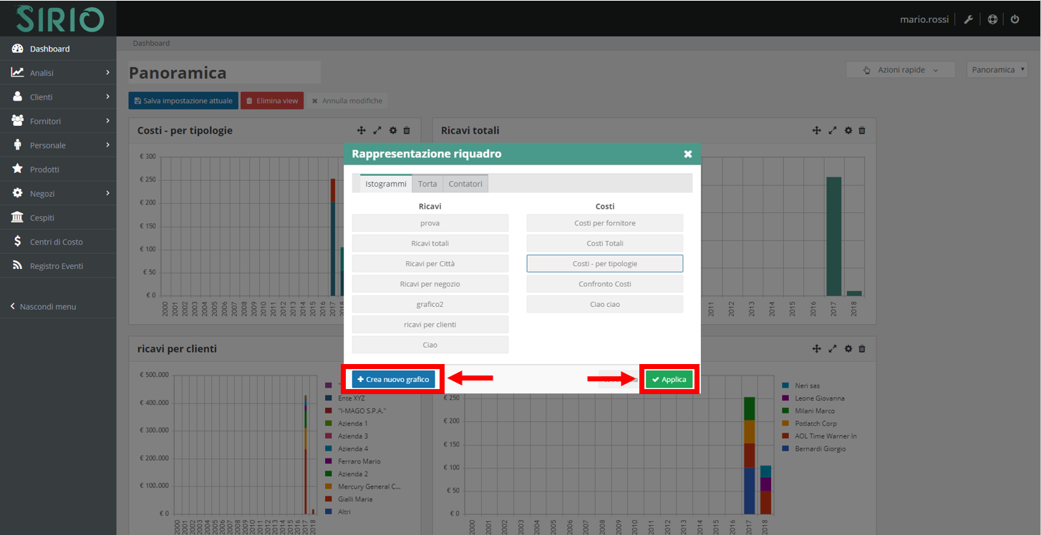Click the green swatch next to Milani Marco
Screen dimensions: 1041x535
pos(786,411)
